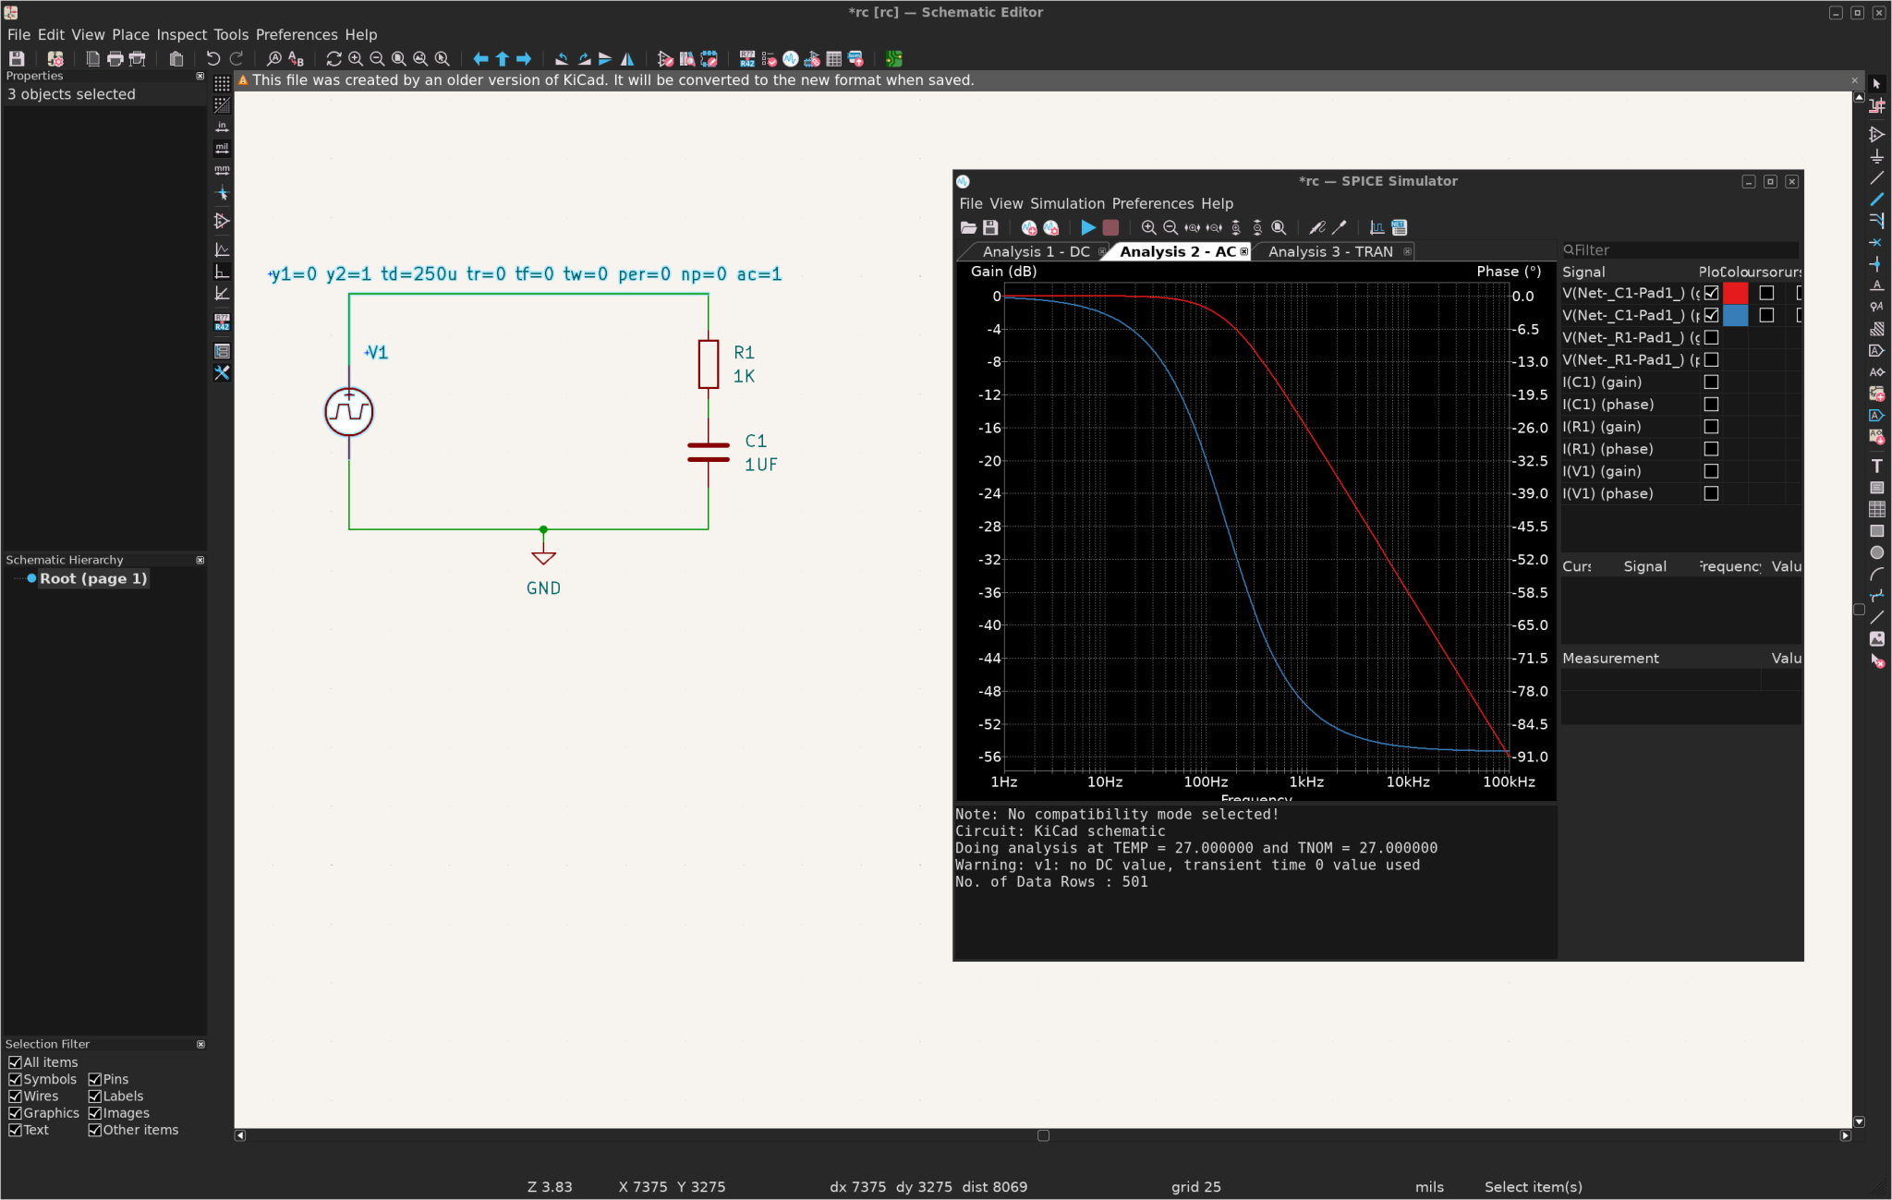The image size is (1892, 1200).
Task: Toggle the Labels selection filter checkbox
Action: tap(94, 1096)
